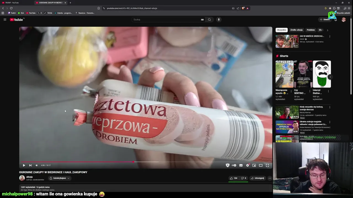Select the Źródło: aliszja filter chip
The image size is (353, 198).
pyautogui.click(x=296, y=30)
